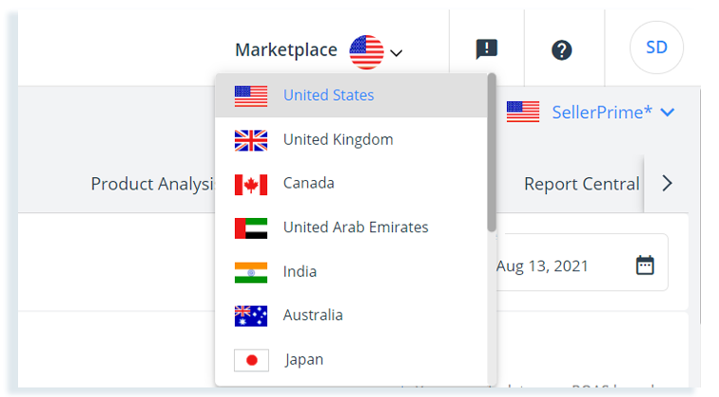The height and width of the screenshot is (397, 719).
Task: Open the help question mark icon
Action: click(x=562, y=50)
